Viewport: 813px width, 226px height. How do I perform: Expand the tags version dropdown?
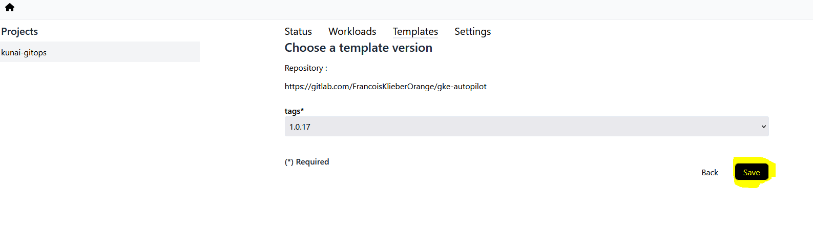coord(527,127)
